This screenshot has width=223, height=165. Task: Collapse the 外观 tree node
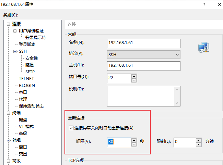(8, 140)
